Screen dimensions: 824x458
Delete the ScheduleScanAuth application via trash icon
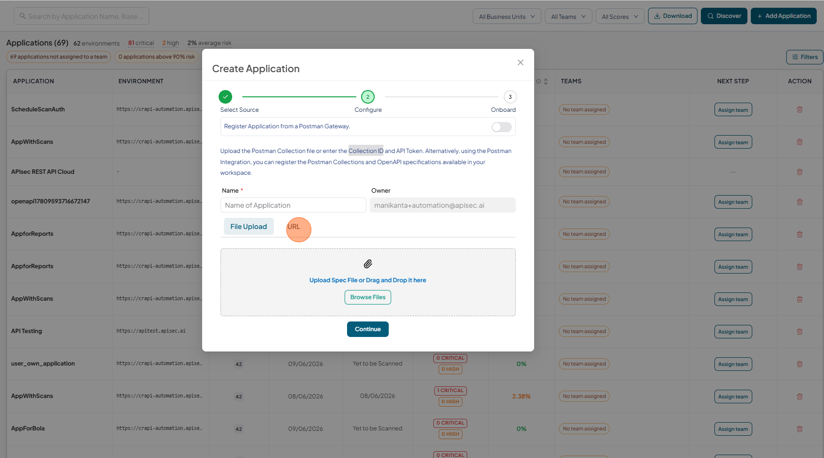click(800, 109)
